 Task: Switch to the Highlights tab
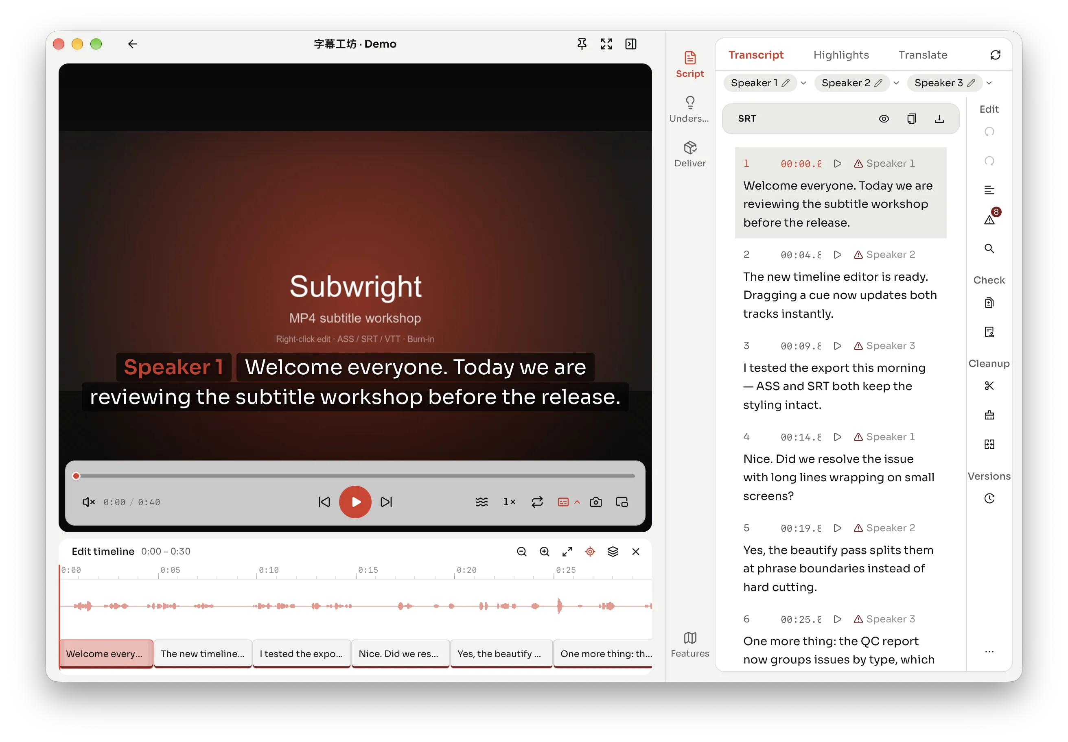point(840,55)
